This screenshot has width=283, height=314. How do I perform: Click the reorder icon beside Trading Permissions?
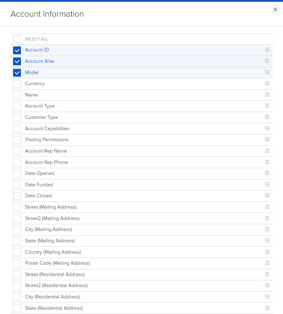[x=267, y=140]
